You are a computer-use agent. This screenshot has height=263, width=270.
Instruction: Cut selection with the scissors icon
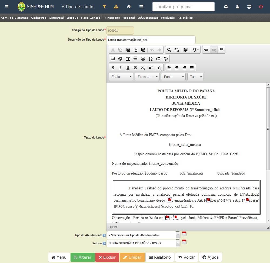[113, 50]
